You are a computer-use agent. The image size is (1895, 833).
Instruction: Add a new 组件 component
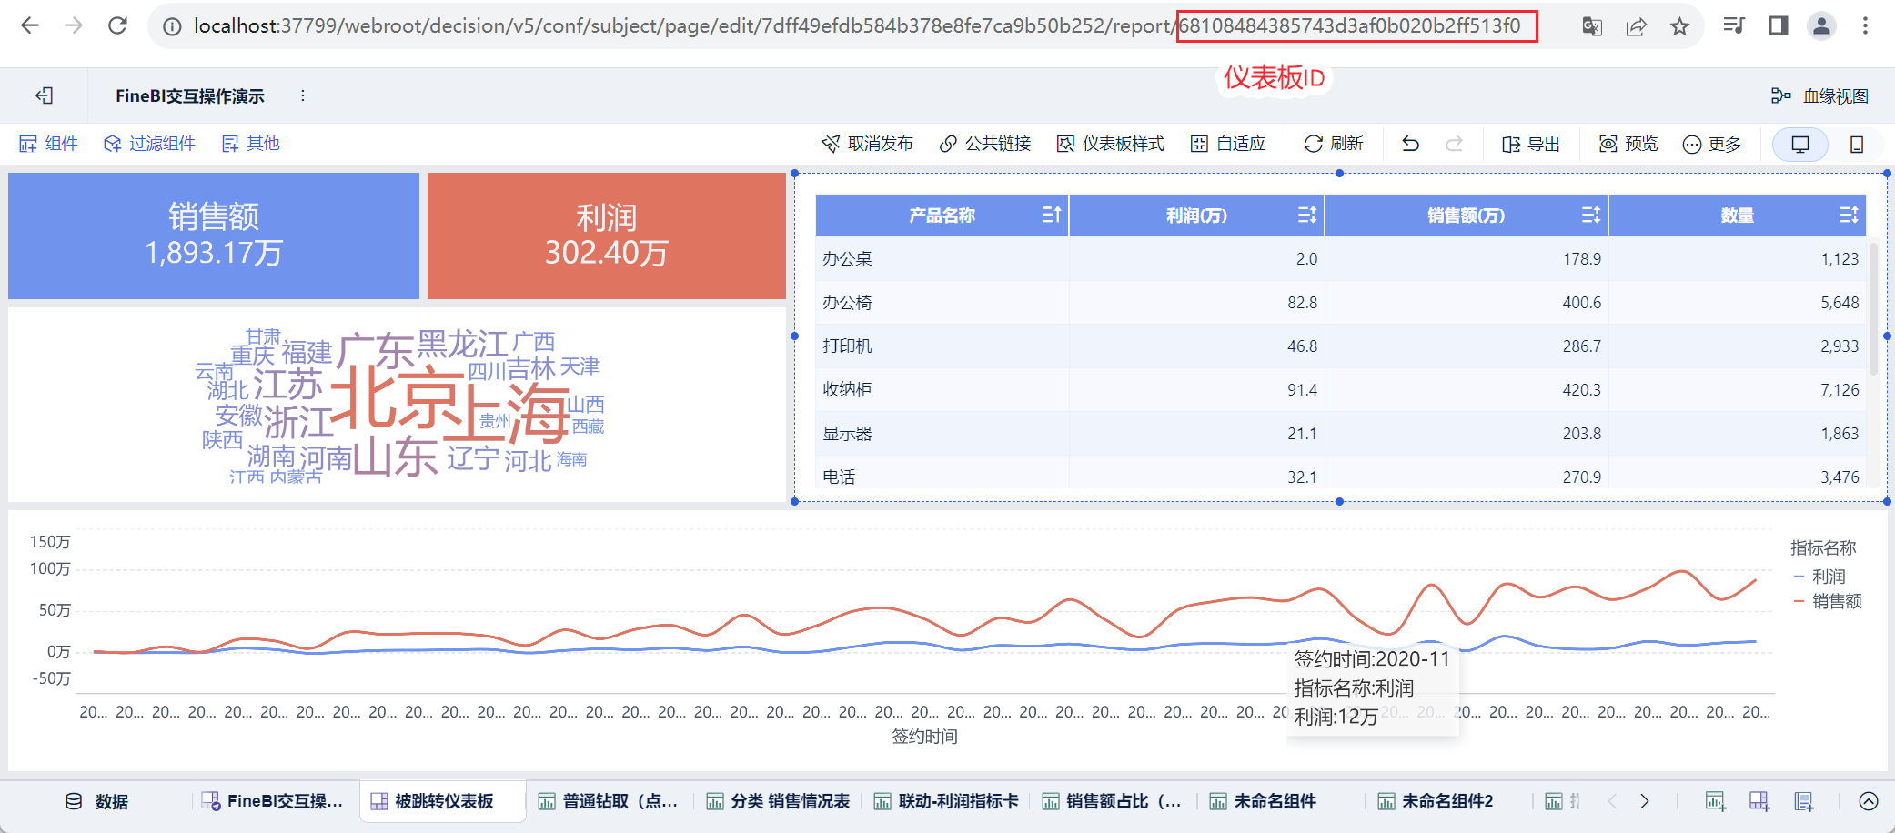click(49, 144)
